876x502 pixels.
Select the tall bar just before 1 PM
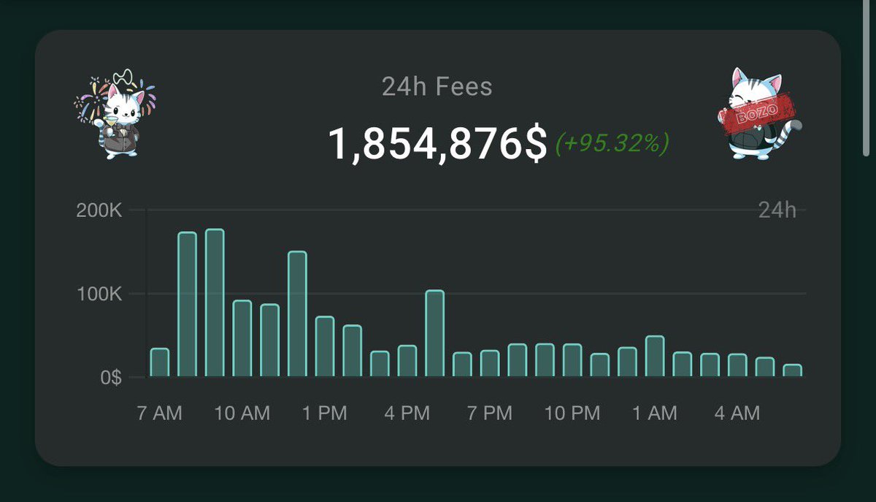tap(297, 314)
